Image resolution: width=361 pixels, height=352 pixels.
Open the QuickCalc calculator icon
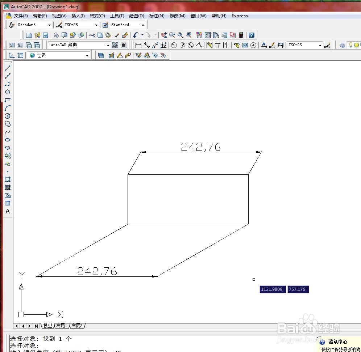(x=241, y=35)
